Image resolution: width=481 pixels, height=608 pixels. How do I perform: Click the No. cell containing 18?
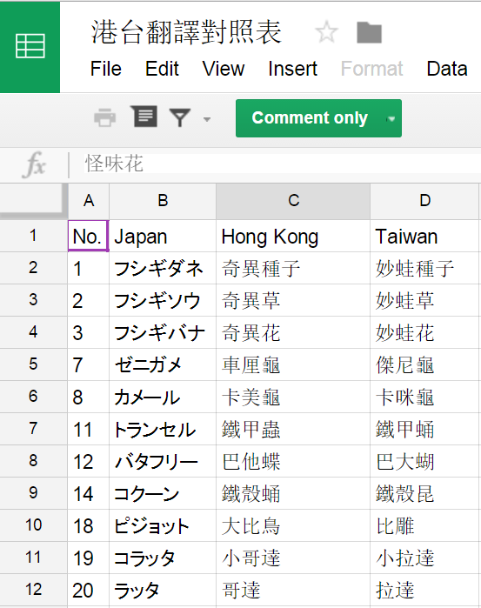tap(89, 525)
